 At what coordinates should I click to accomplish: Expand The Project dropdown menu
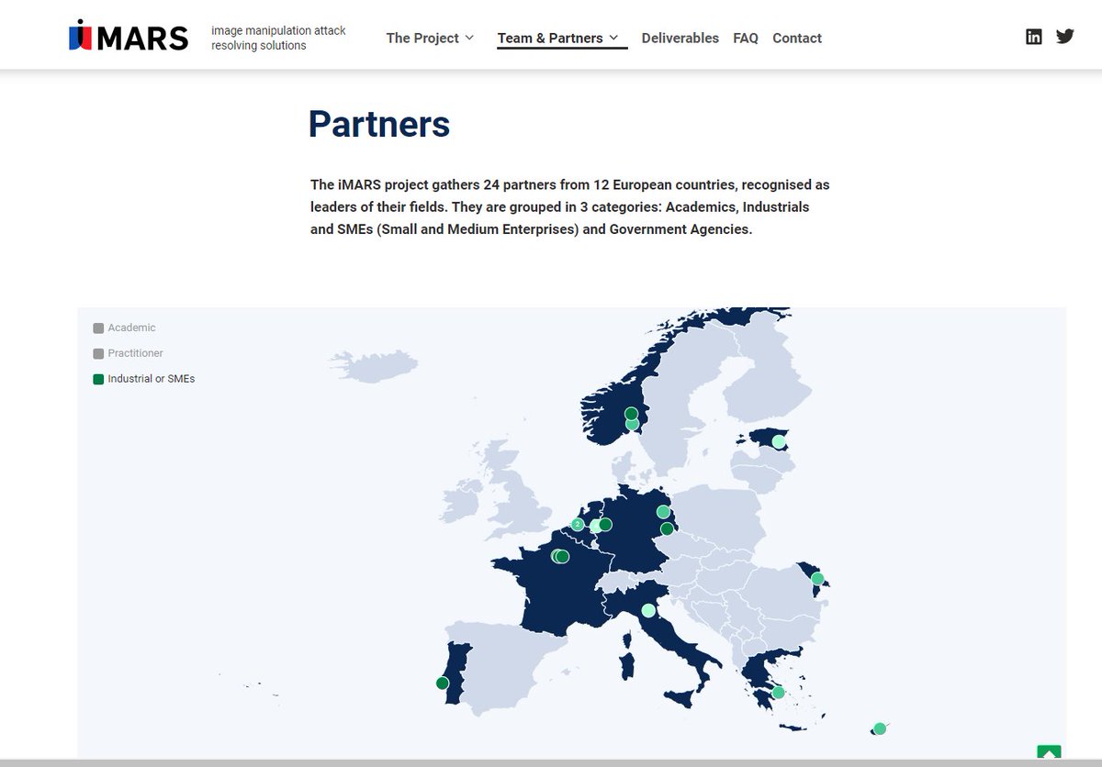pos(429,38)
